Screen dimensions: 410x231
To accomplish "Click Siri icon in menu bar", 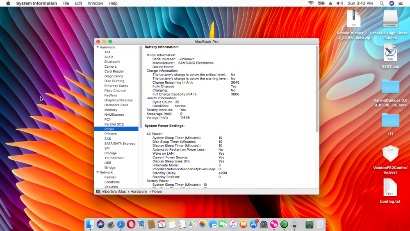I will click(x=392, y=3).
